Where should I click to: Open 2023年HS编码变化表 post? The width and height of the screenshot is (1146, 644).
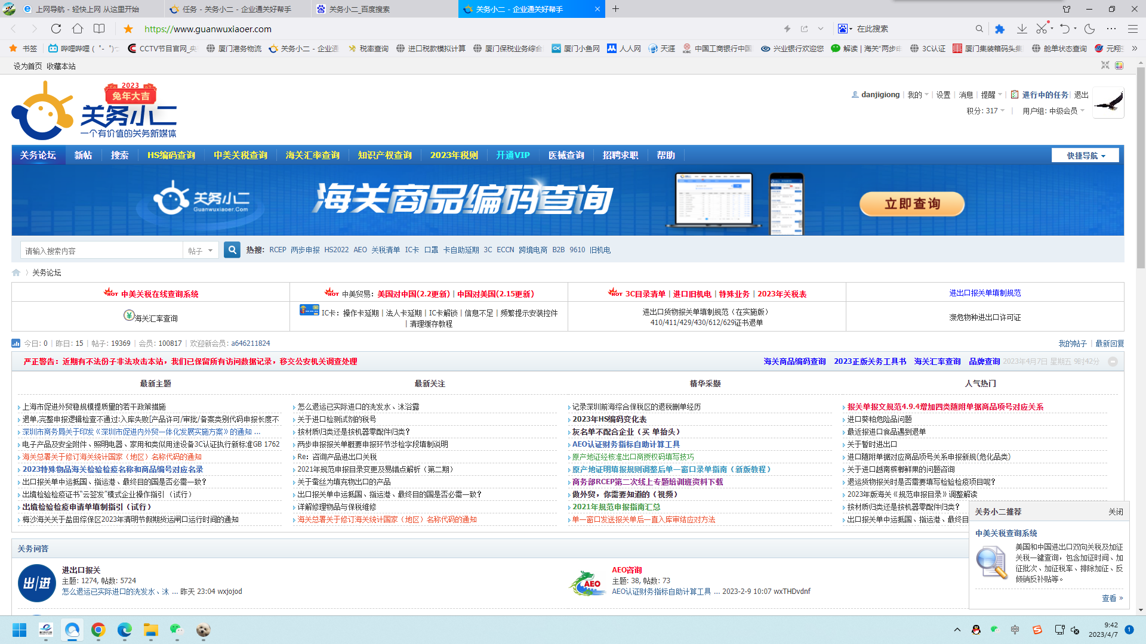609,419
